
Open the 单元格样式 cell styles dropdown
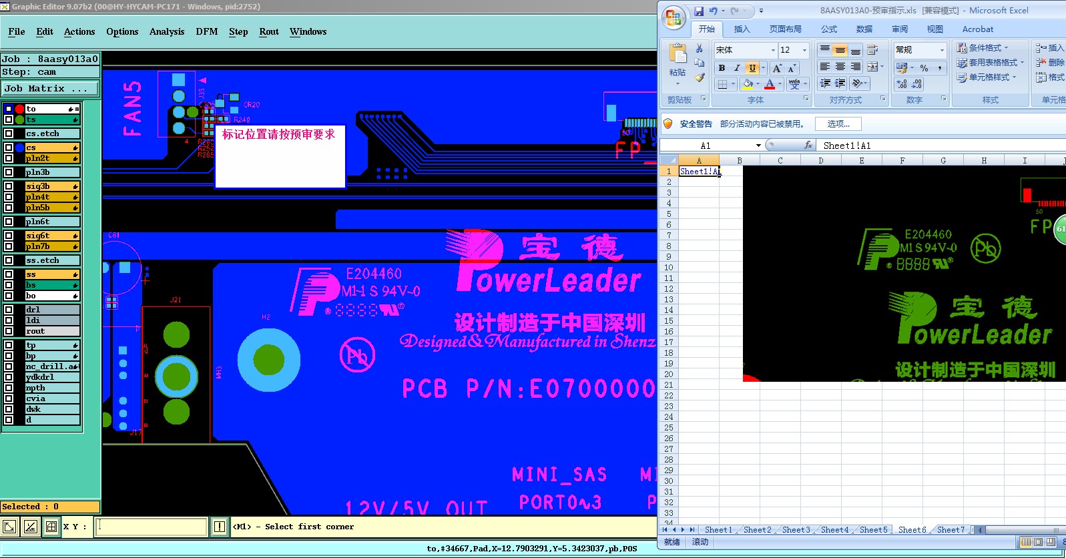point(987,77)
